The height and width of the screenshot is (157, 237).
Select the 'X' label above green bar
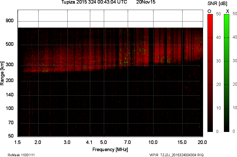point(227,11)
